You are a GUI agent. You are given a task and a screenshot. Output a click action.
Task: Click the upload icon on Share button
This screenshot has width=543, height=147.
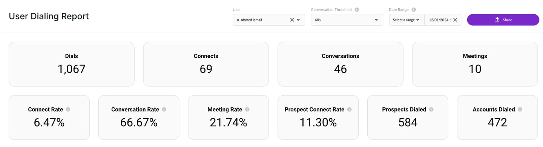coord(497,20)
